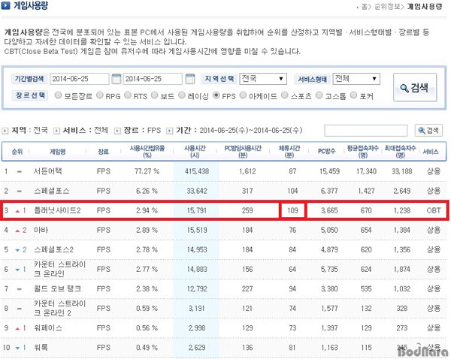Viewport: 451px width, 359px height.
Task: Open the game 카운터 스트라이크 온라인 2
Action: tap(60, 308)
